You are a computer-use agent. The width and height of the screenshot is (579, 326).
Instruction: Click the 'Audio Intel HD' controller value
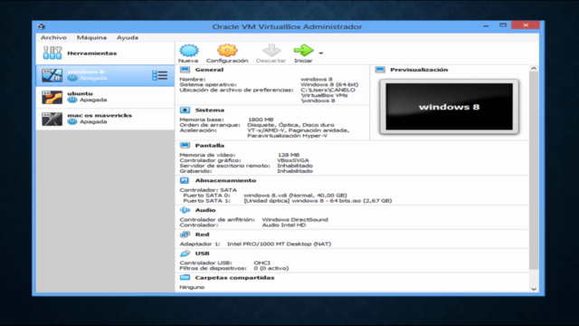point(283,225)
